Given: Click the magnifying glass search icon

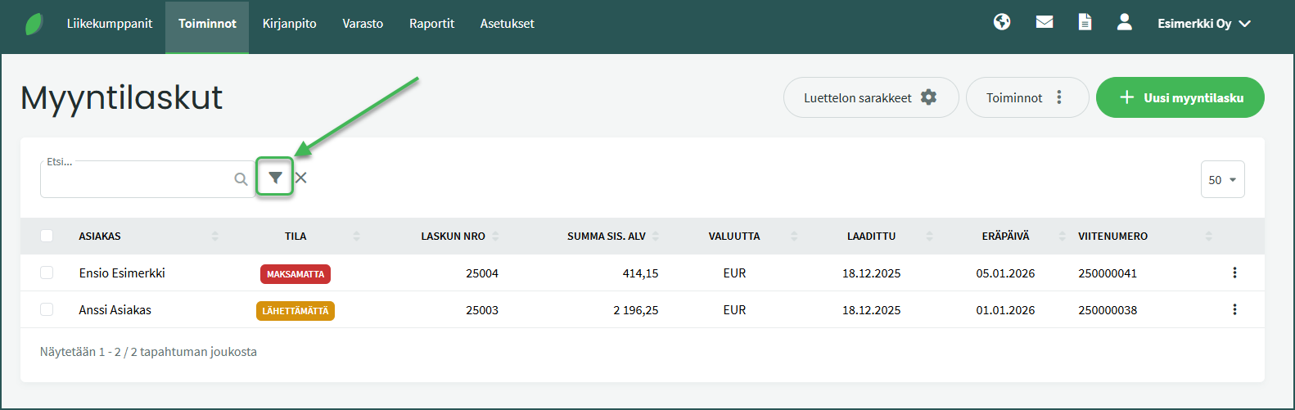Looking at the screenshot, I should click(x=241, y=179).
